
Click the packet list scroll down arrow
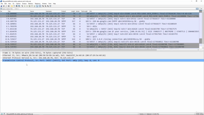tap(203, 48)
